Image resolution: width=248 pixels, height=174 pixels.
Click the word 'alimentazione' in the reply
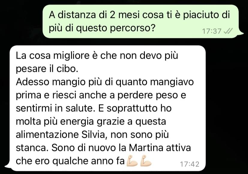click(47, 134)
